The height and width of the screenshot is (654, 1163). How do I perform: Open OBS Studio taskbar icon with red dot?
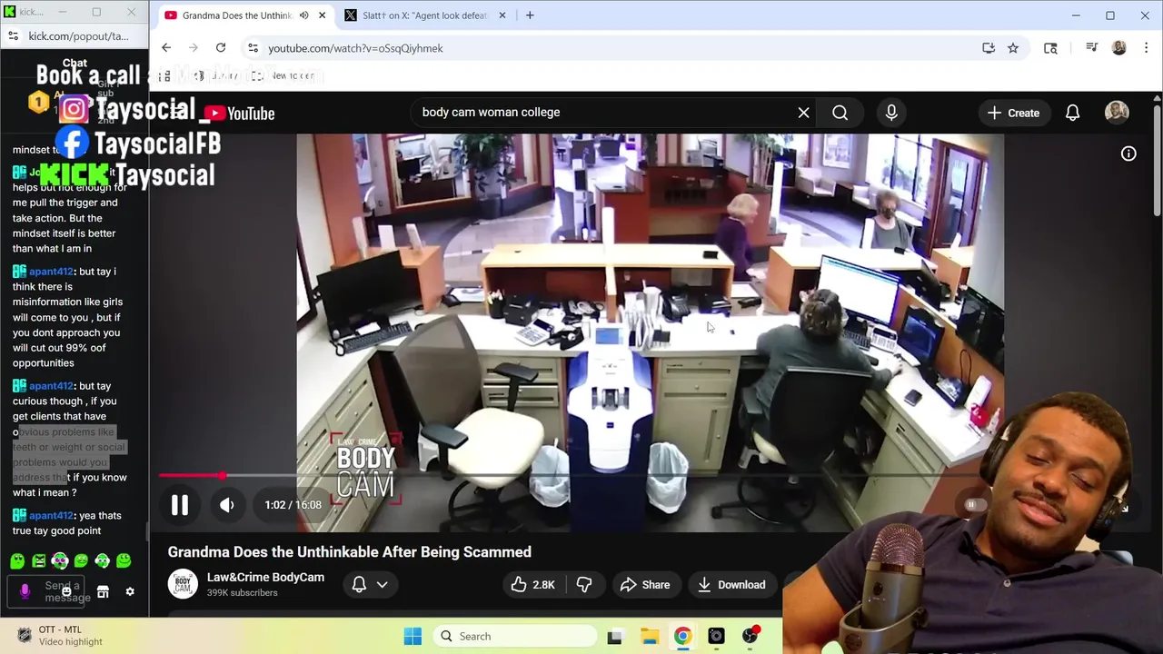pos(750,636)
